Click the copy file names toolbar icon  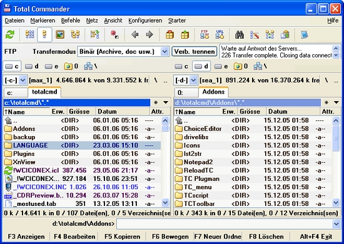coord(285,34)
